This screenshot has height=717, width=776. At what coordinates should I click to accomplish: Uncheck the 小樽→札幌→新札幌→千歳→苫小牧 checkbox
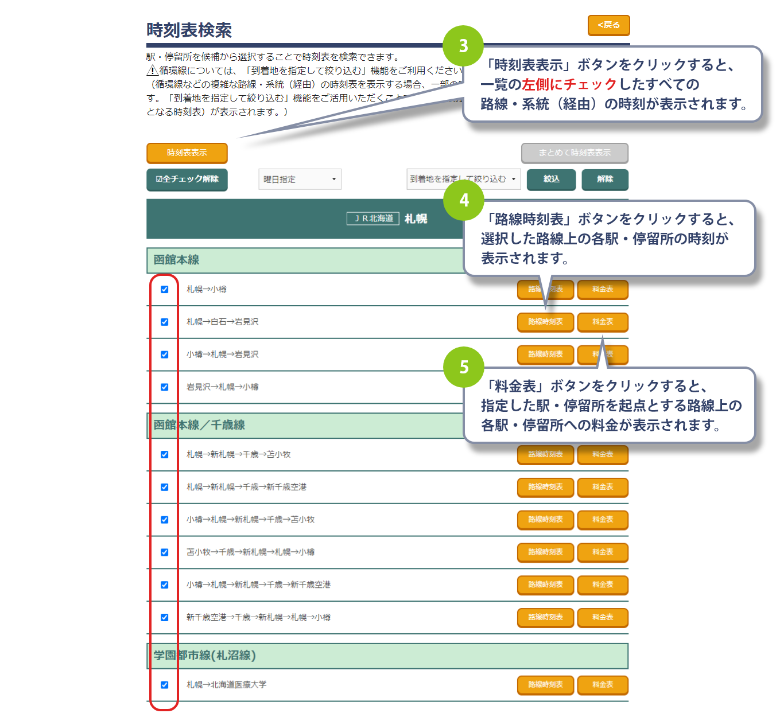165,520
